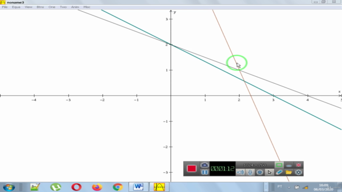Click the noname3 window title icon
Viewport: 342px width, 192px height.
tap(3, 2)
